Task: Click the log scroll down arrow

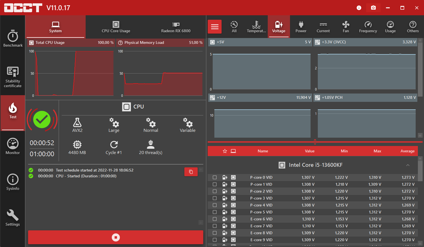Action: pos(201,223)
